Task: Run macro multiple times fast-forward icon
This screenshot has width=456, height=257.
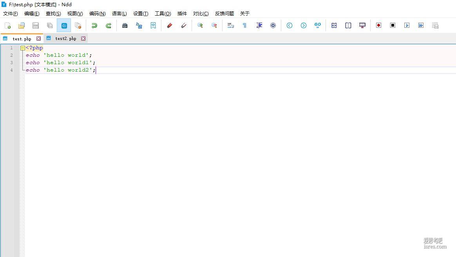Action: tap(421, 25)
